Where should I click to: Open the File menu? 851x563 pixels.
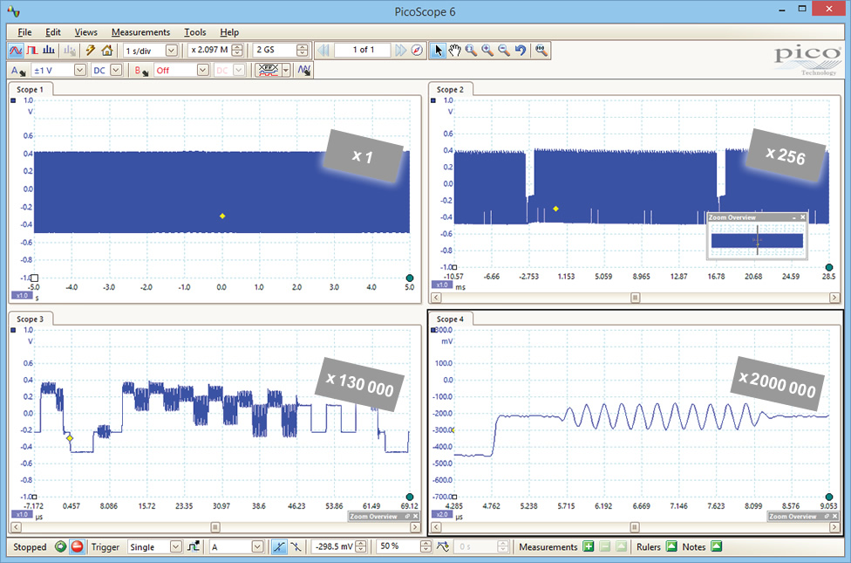pos(24,32)
